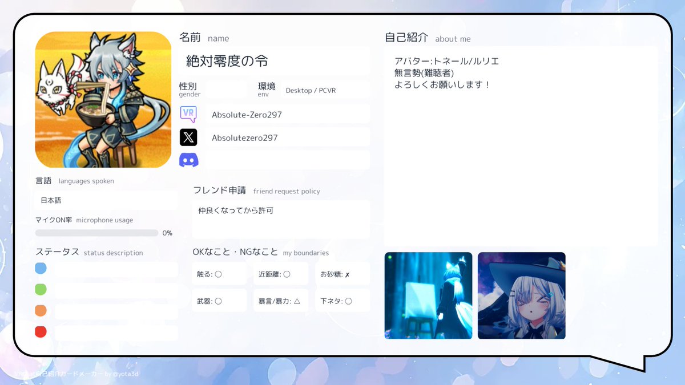The height and width of the screenshot is (385, 685).
Task: Select the フレンド申請 policy section
Action: tap(280, 220)
